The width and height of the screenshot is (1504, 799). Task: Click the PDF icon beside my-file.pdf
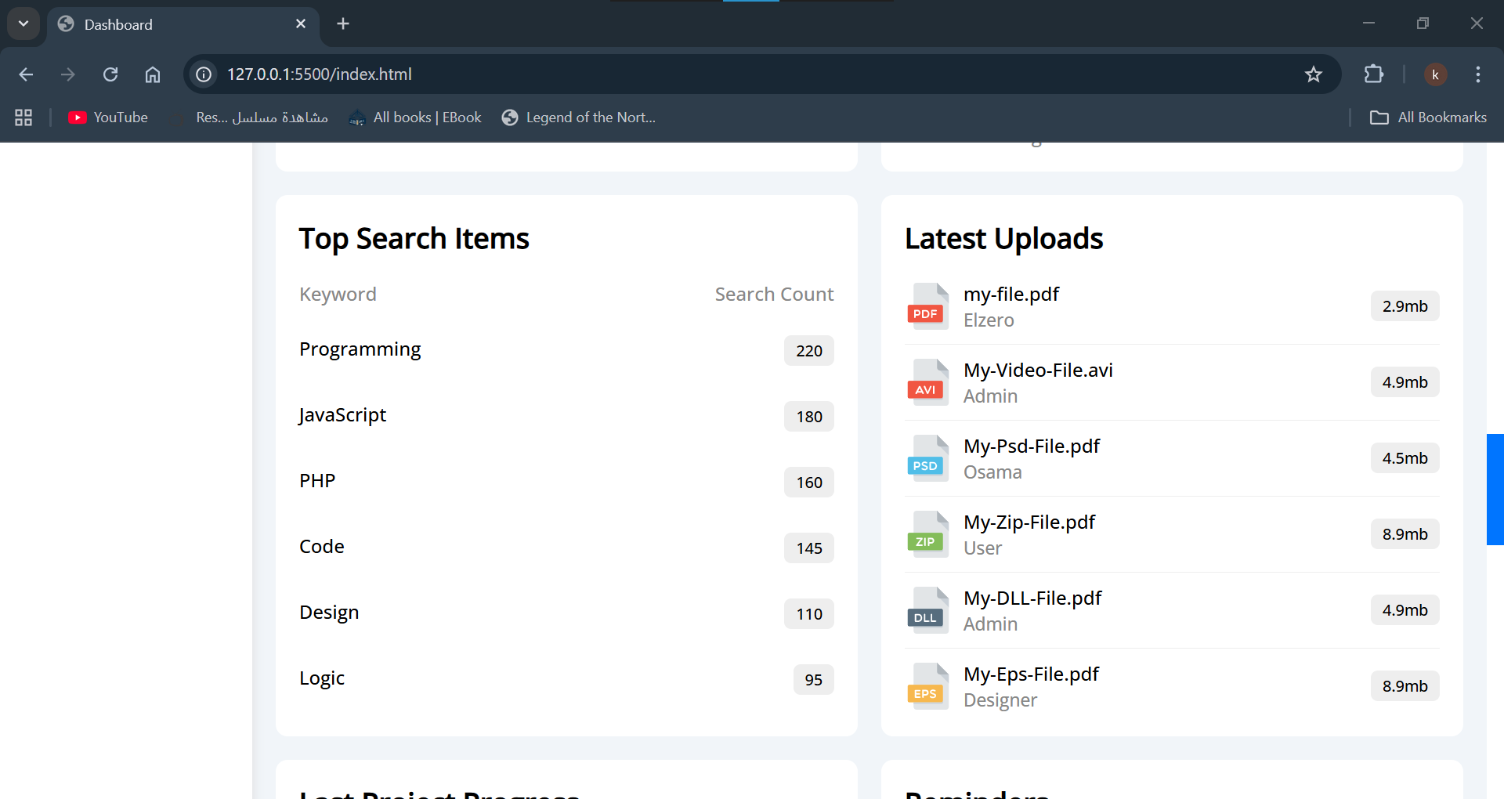click(x=927, y=305)
